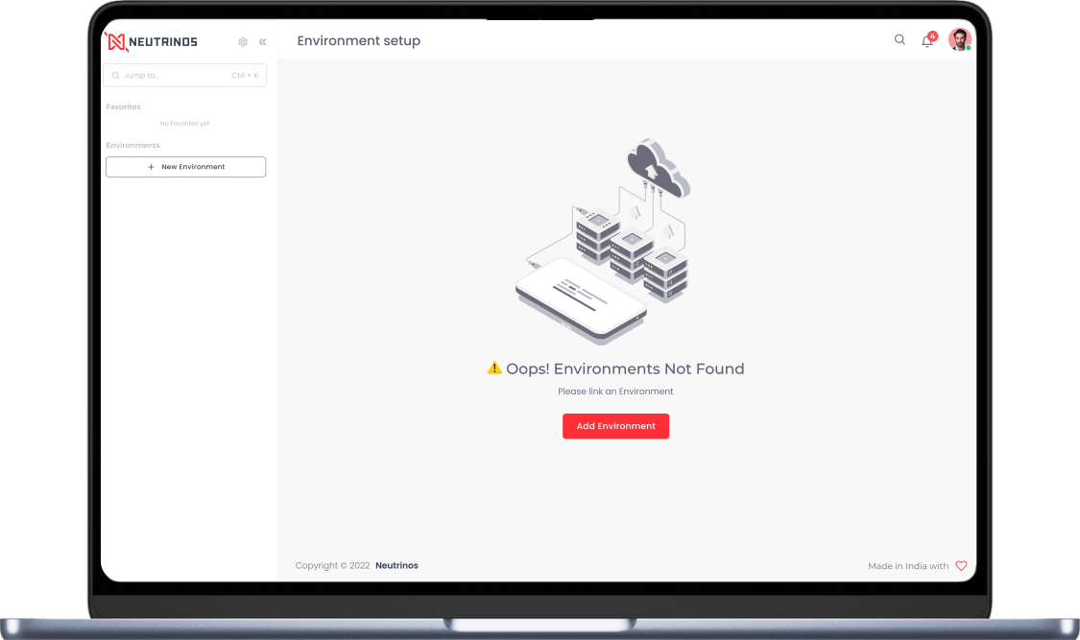Click the New Environment sidebar button
The width and height of the screenshot is (1080, 640).
coord(186,167)
